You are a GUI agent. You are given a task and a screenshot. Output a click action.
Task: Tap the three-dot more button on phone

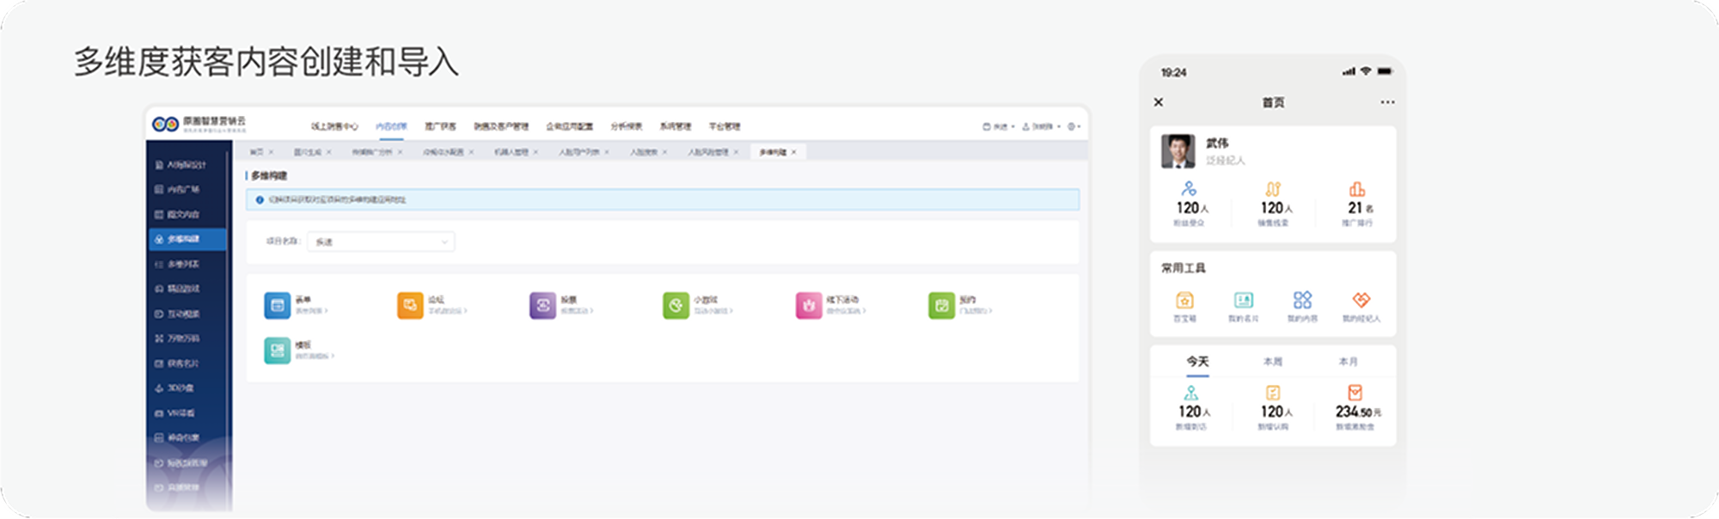point(1387,102)
